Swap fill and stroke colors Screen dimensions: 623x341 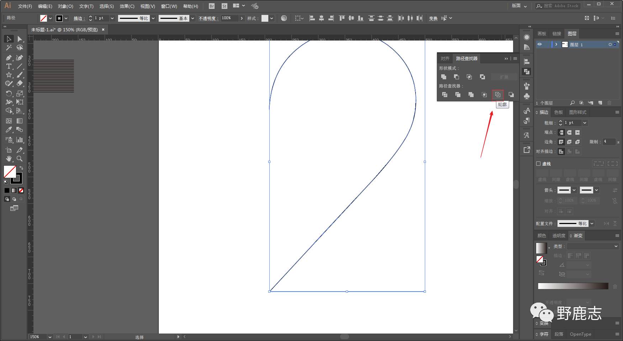point(21,168)
